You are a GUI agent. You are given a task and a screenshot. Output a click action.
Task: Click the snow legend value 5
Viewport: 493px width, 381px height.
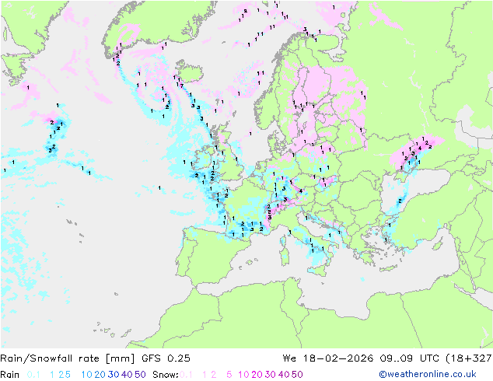(229, 375)
